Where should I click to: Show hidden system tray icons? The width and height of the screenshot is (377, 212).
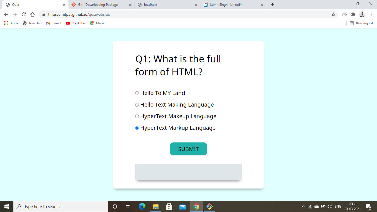[303, 206]
